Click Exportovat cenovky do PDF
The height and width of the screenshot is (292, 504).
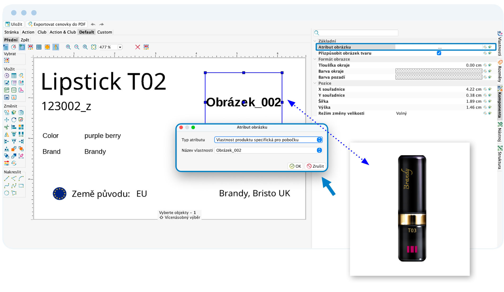[57, 24]
